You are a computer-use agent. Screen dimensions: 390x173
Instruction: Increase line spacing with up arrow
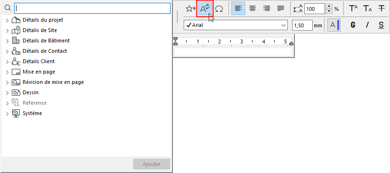tap(329, 6)
